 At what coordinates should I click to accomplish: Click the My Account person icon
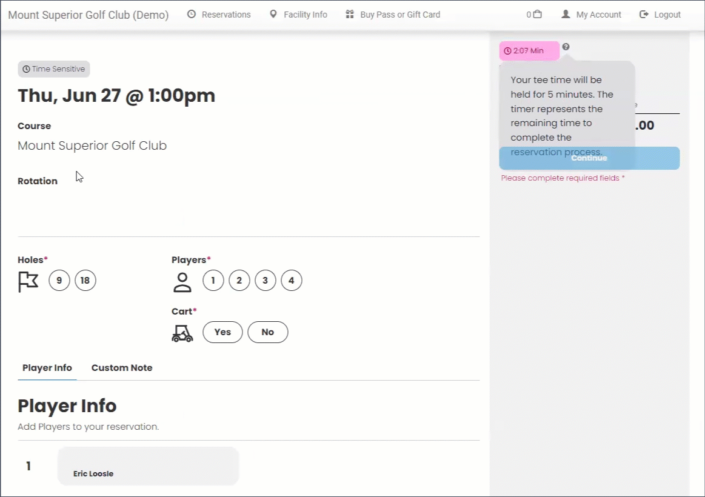566,15
